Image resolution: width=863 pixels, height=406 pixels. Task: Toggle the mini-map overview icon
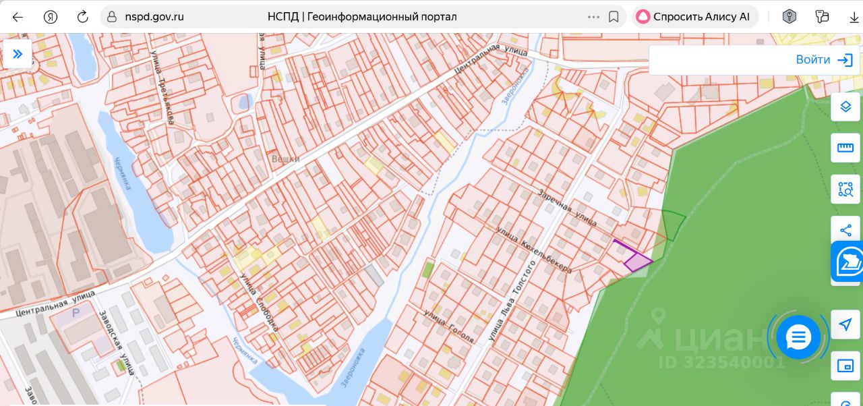[x=845, y=366]
